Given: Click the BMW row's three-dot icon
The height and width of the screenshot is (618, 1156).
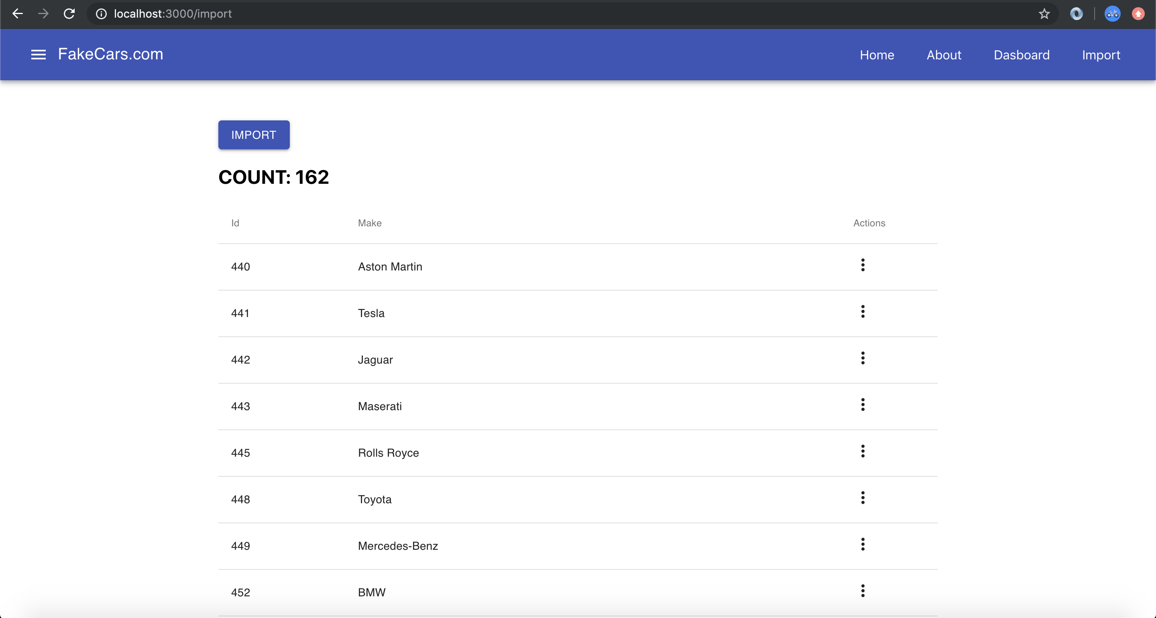Looking at the screenshot, I should [863, 591].
